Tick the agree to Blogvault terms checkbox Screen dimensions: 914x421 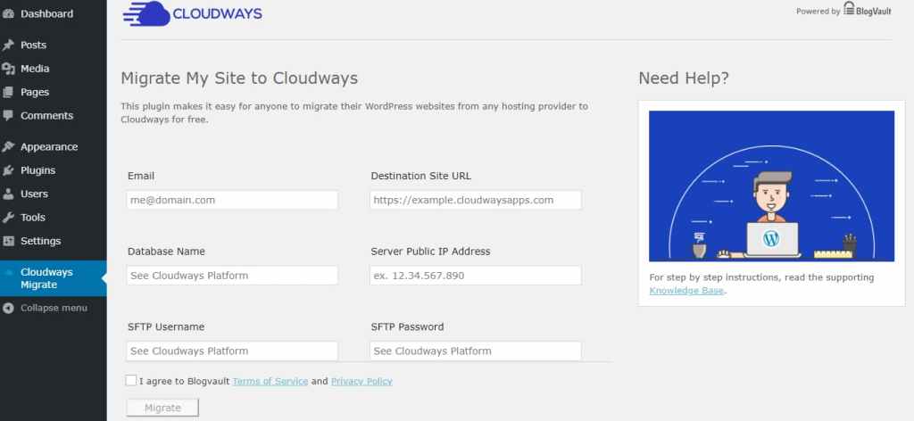131,380
